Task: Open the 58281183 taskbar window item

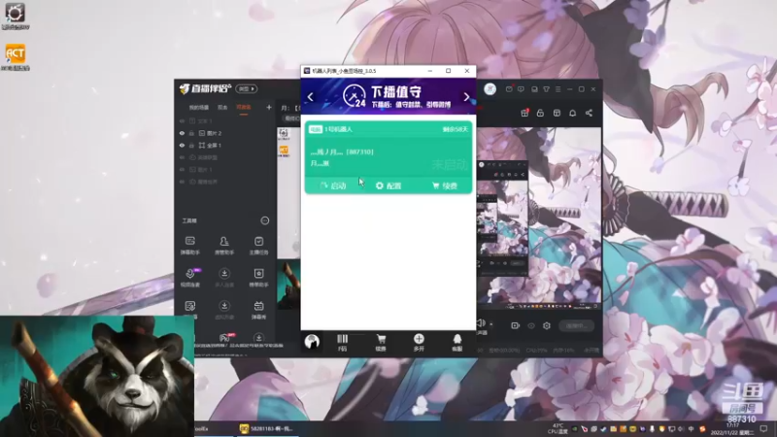Action: [x=267, y=428]
